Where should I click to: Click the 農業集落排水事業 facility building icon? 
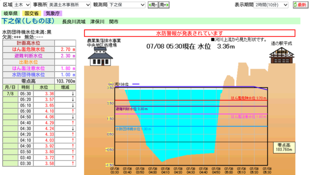(101, 56)
